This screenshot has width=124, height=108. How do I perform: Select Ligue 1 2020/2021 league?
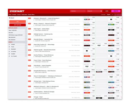(x=13, y=30)
